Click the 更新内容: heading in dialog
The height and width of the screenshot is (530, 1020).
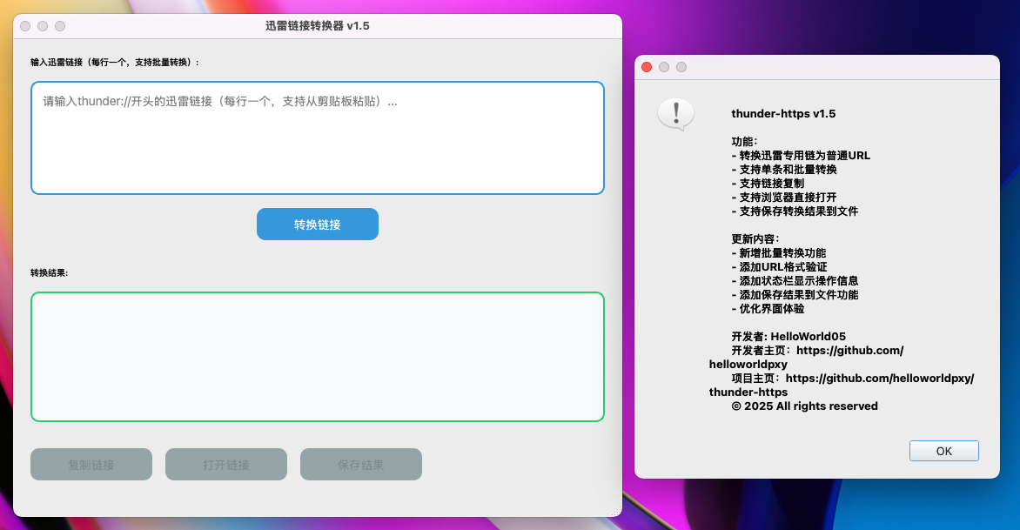click(x=755, y=238)
